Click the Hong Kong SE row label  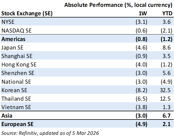(x=19, y=65)
